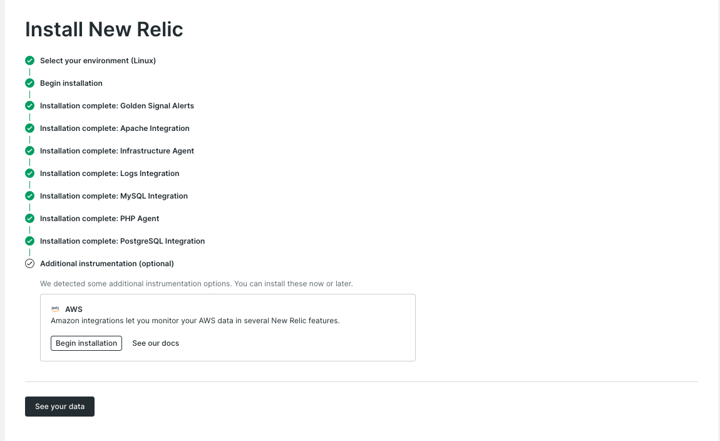This screenshot has height=441, width=720.
Task: Click the PHP Agent completion checkmark
Action: (x=29, y=219)
